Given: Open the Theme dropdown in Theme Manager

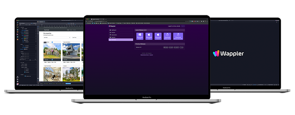Looking at the screenshot, I should pyautogui.click(x=30, y=29).
